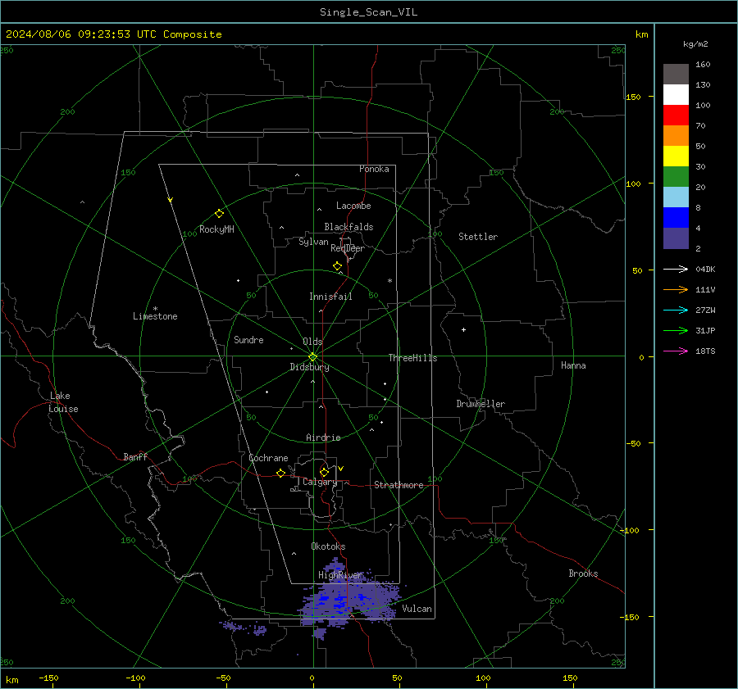Image resolution: width=738 pixels, height=689 pixels.
Task: Click the orange 111V arrow legend icon
Action: pos(676,290)
